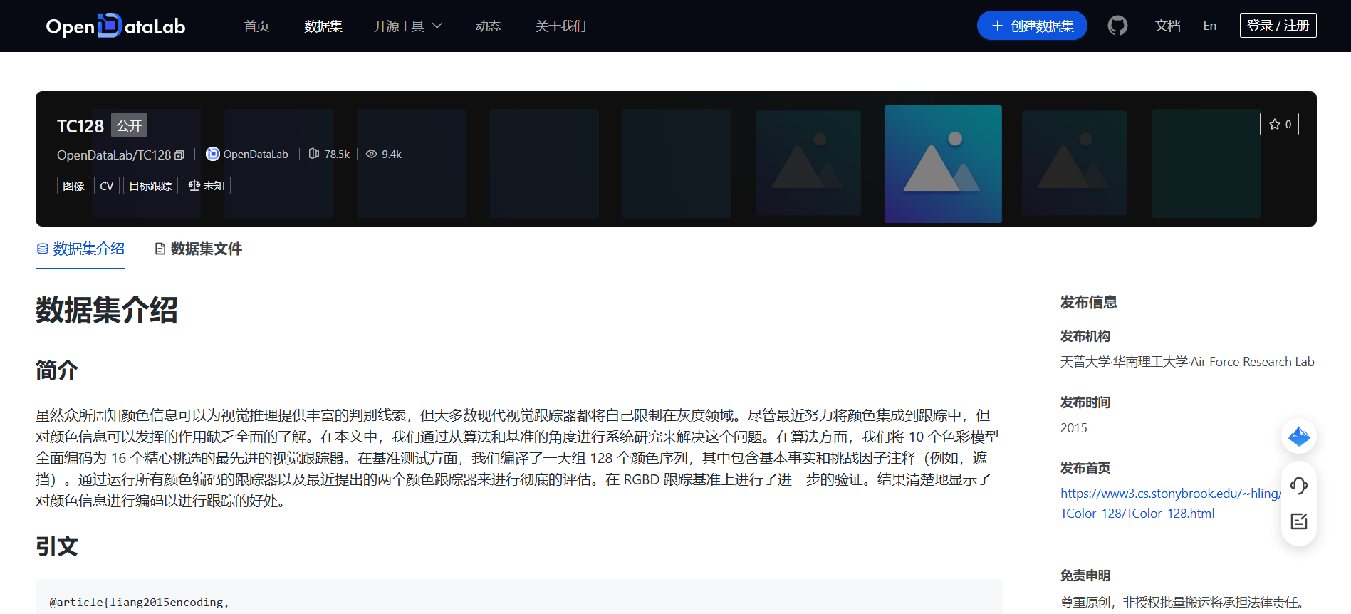This screenshot has height=614, width=1351.
Task: Select the highlighted banner image thumbnail
Action: pyautogui.click(x=943, y=164)
